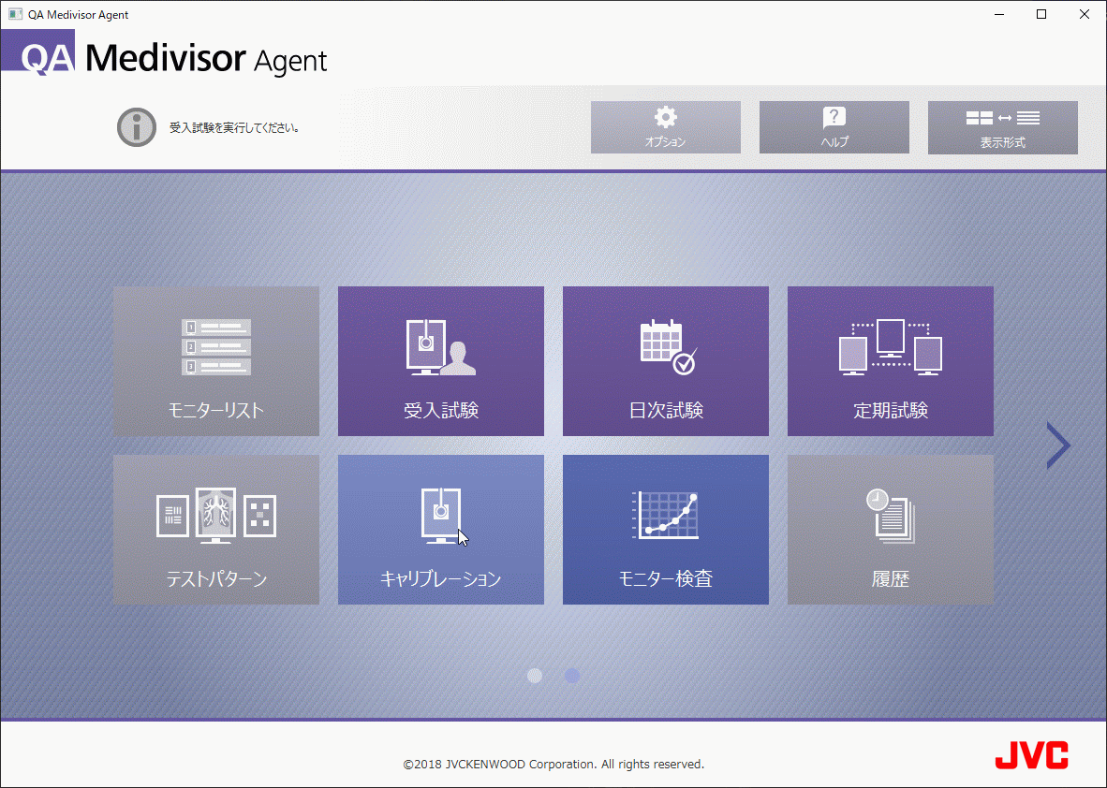
Task: Open オプション settings with gear icon
Action: pyautogui.click(x=666, y=127)
